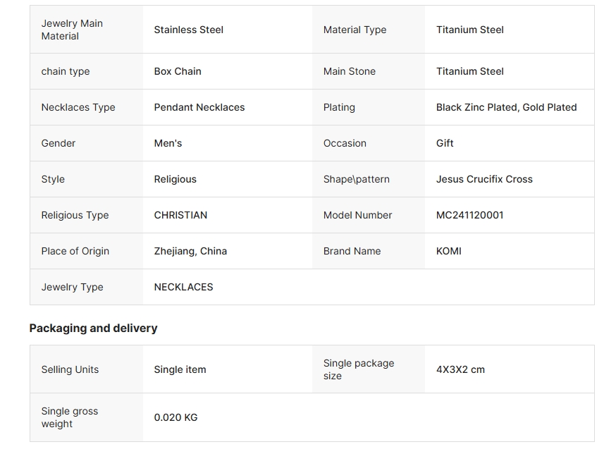Click the Box Chain value

tap(178, 71)
